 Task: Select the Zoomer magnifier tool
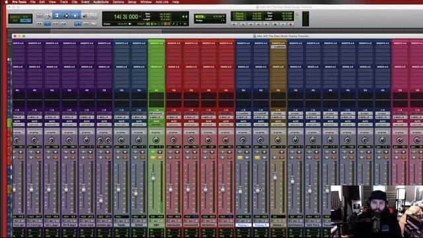point(48,16)
